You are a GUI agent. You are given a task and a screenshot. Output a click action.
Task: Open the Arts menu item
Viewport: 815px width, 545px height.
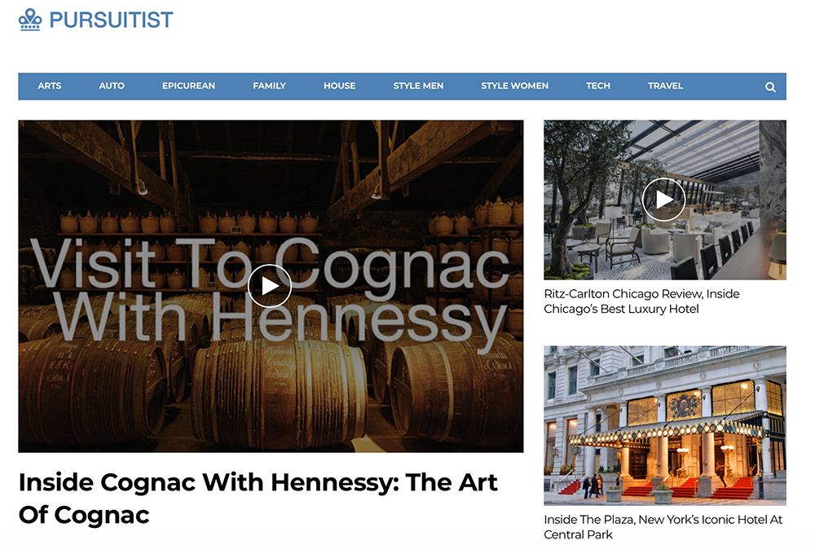(x=50, y=86)
